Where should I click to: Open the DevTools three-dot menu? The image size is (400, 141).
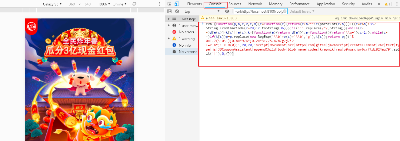[397, 4]
